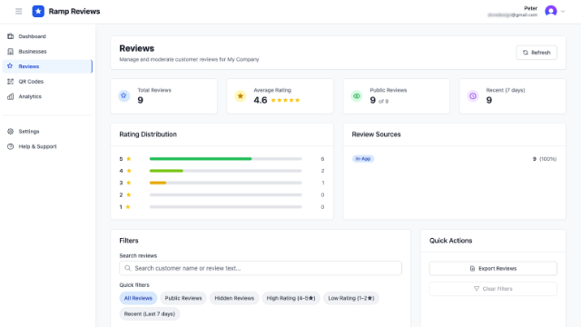Click the Reviews star icon in sidebar
The width and height of the screenshot is (581, 327).
(x=10, y=66)
